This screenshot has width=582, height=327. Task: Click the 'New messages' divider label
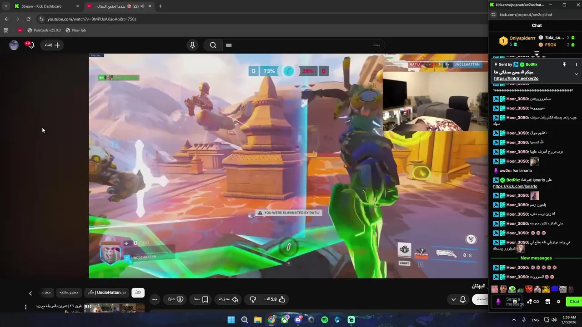click(536, 258)
